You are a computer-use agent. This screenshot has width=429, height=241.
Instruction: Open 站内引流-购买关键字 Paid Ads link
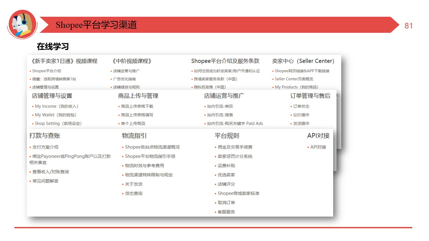pyautogui.click(x=235, y=124)
